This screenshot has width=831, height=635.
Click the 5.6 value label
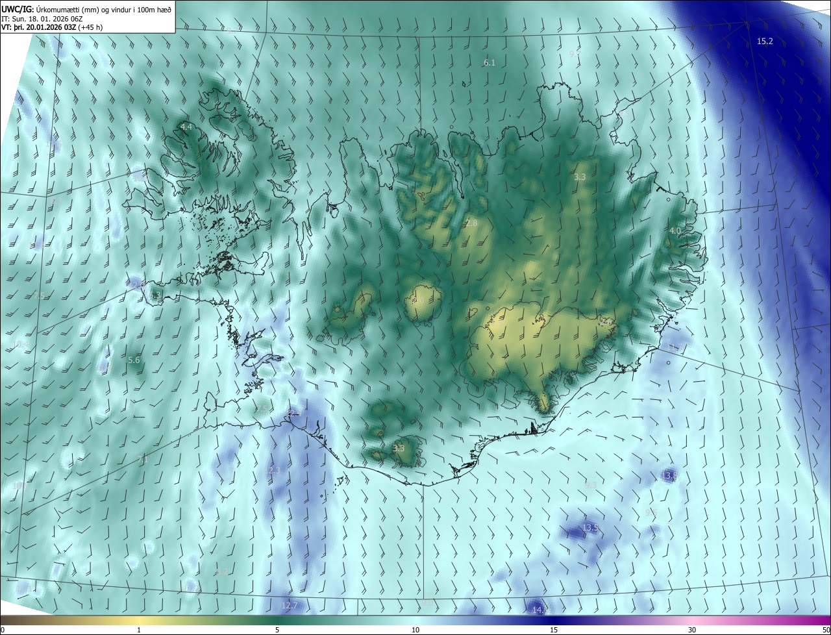[x=134, y=360]
